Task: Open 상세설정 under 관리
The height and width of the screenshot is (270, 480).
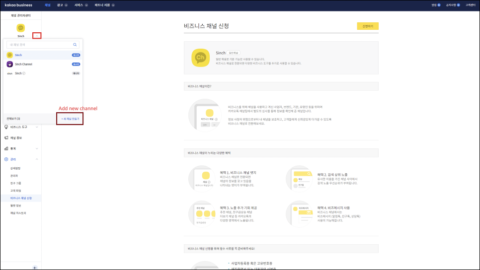Action: tap(15, 168)
